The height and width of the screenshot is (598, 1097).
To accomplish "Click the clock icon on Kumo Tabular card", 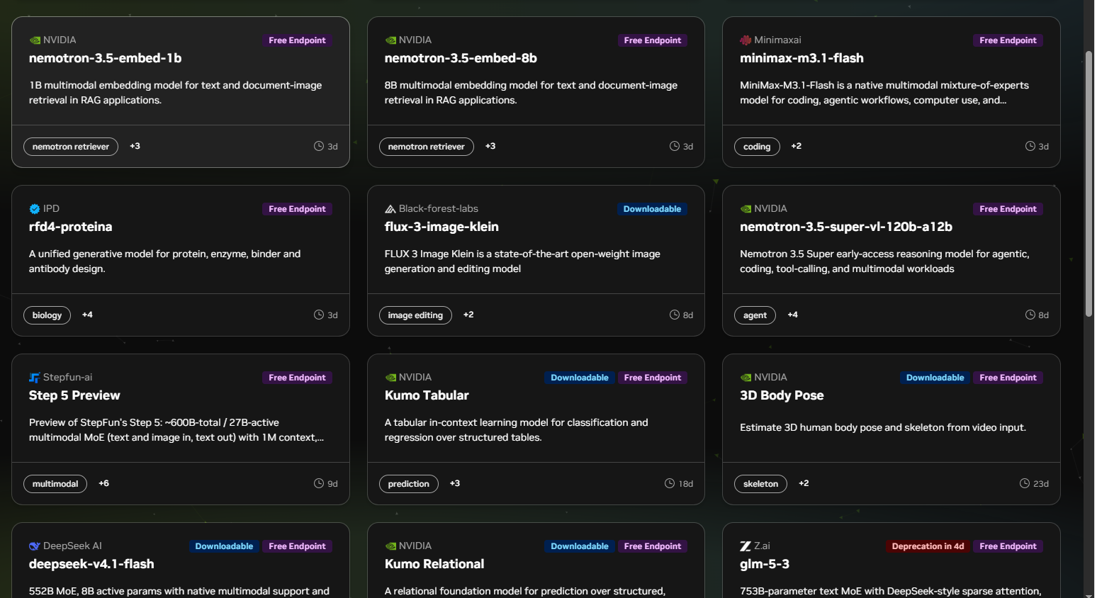I will pyautogui.click(x=670, y=483).
